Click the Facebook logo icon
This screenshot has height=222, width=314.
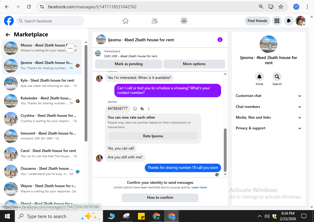coord(9,21)
